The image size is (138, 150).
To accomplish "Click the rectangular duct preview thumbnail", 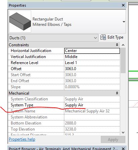I will 20,21.
